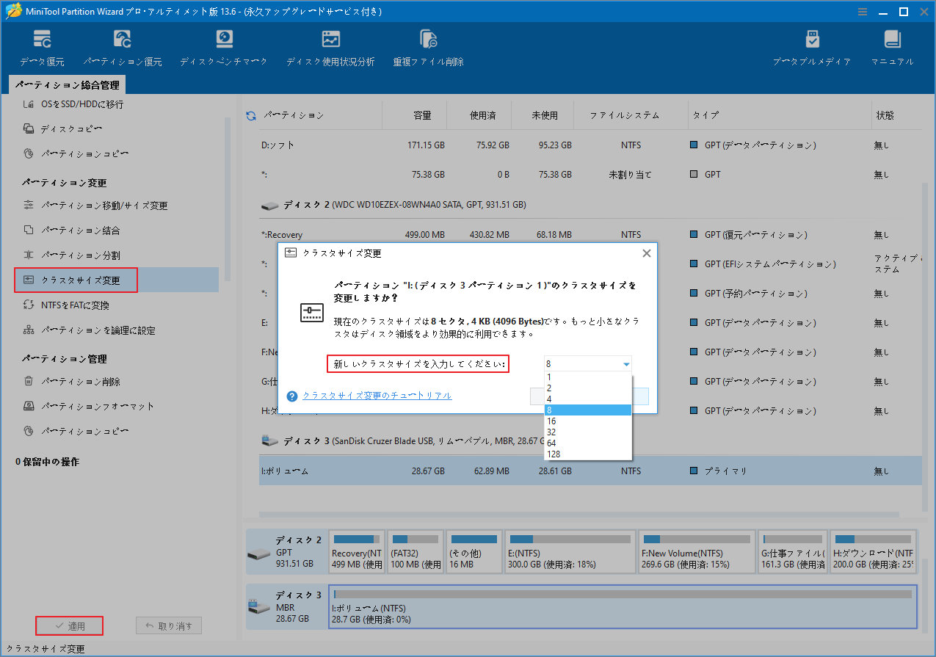Close the クラスタサイズ変更 dialog
The height and width of the screenshot is (657, 936).
[x=646, y=253]
